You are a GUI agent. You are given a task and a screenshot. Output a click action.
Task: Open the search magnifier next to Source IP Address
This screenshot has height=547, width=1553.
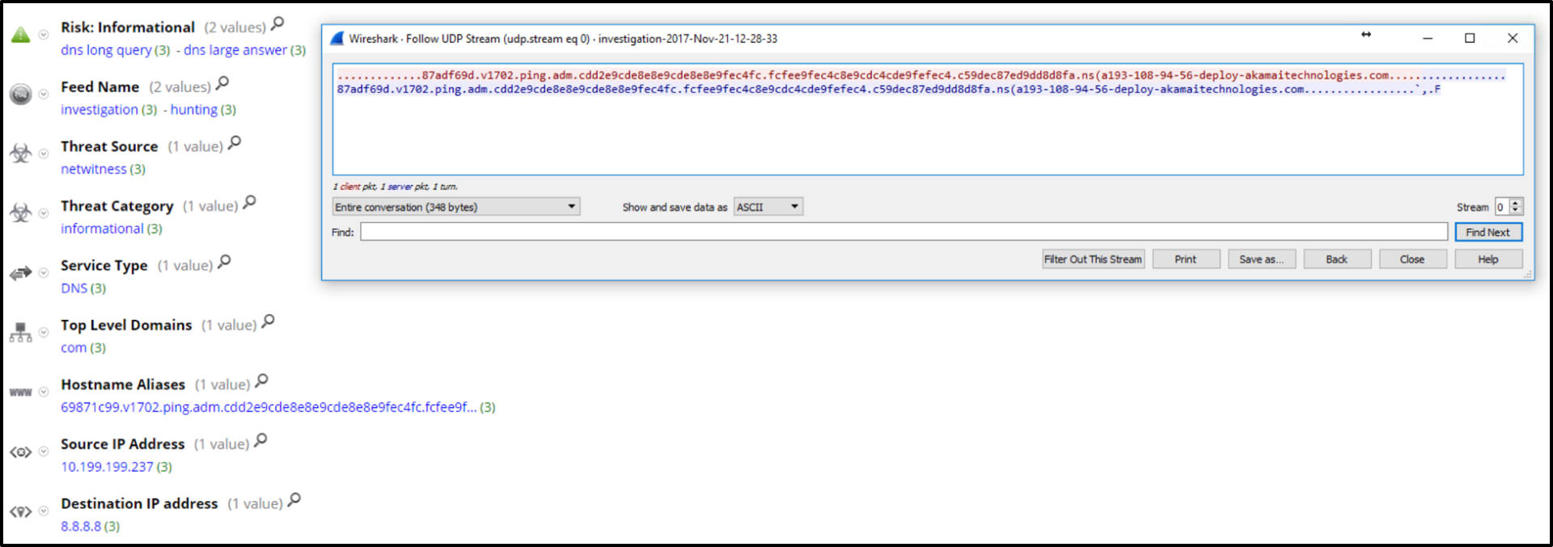click(x=260, y=440)
